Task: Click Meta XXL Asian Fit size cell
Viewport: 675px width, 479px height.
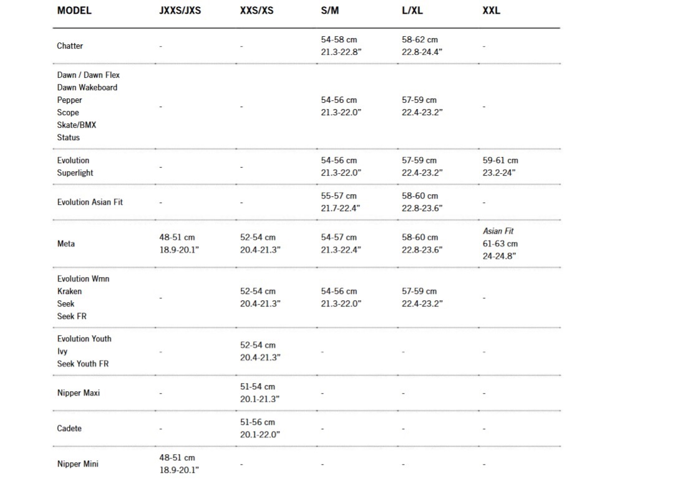Action: [500, 244]
